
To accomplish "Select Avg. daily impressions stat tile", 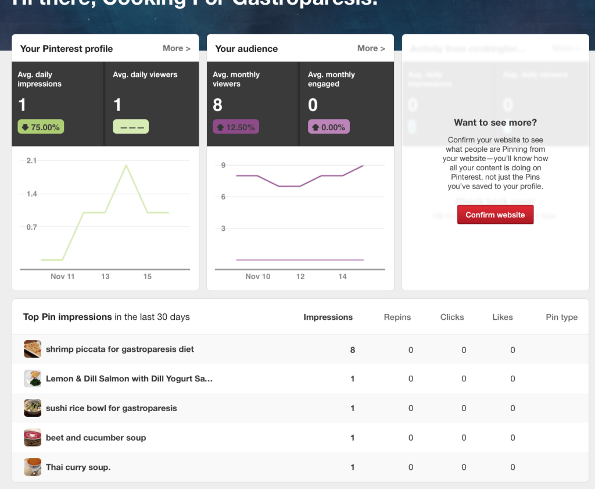I will 58,103.
